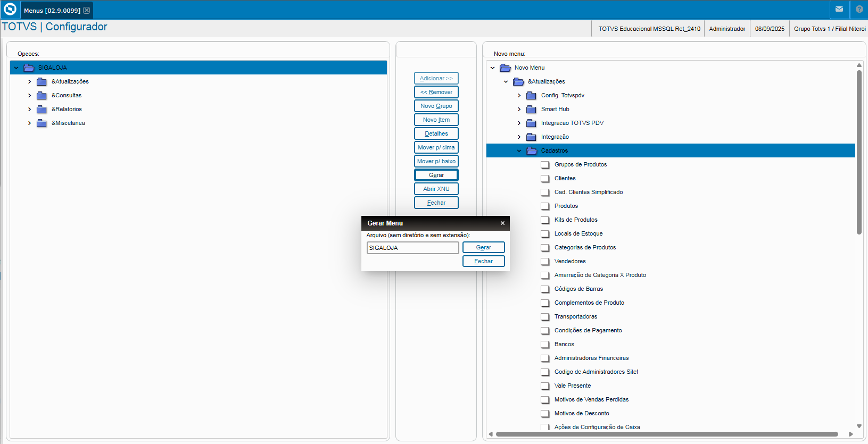The height and width of the screenshot is (444, 868).
Task: Open the mail envelope icon
Action: [839, 9]
